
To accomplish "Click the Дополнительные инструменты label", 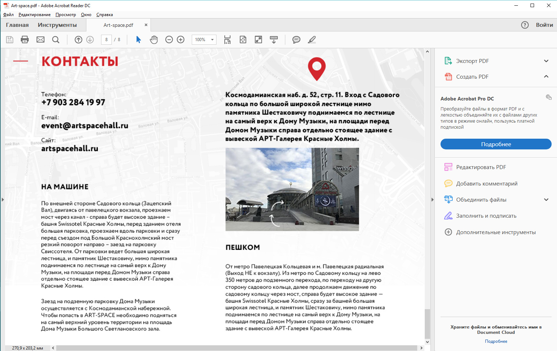I will pyautogui.click(x=496, y=232).
